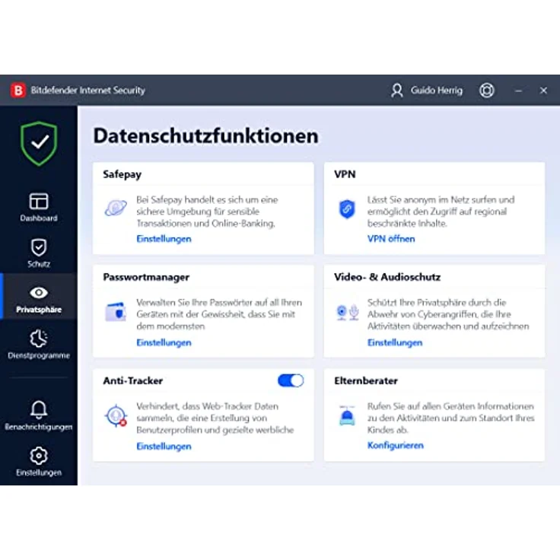This screenshot has width=560, height=560.
Task: Click the VPN öffnen link
Action: click(391, 239)
